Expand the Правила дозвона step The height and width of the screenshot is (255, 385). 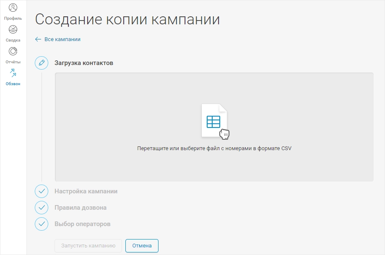pyautogui.click(x=81, y=208)
